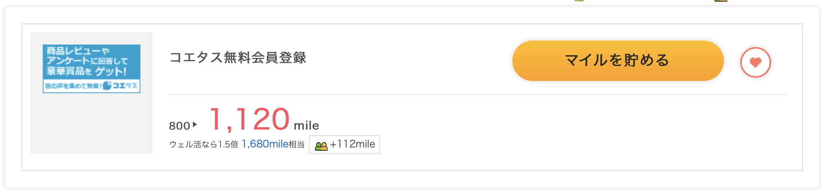
Task: Click the 皆の声を集めて発信 strip on the banner
Action: pyautogui.click(x=73, y=86)
